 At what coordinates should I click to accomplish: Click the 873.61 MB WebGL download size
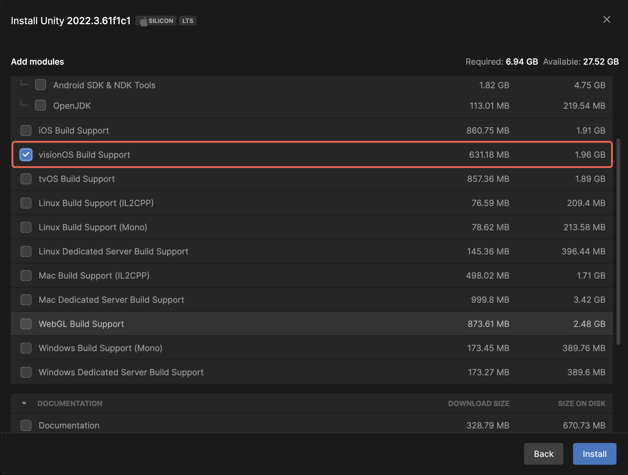pyautogui.click(x=489, y=324)
